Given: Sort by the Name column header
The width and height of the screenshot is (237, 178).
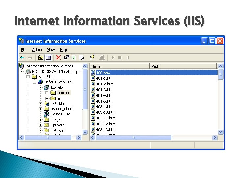Looking at the screenshot, I should pos(120,66).
